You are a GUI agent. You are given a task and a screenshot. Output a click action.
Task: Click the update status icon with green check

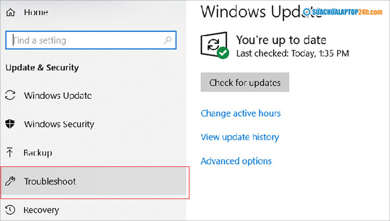coord(215,45)
